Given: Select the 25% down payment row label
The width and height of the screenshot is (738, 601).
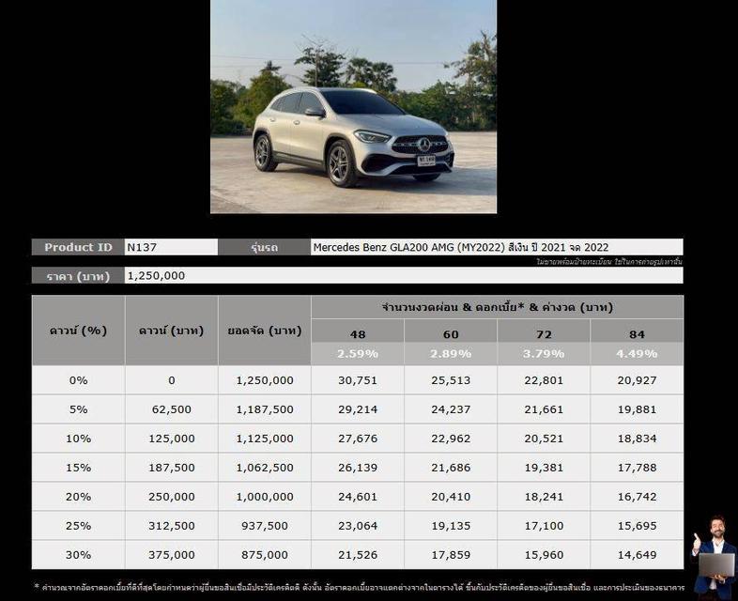Looking at the screenshot, I should point(78,526).
